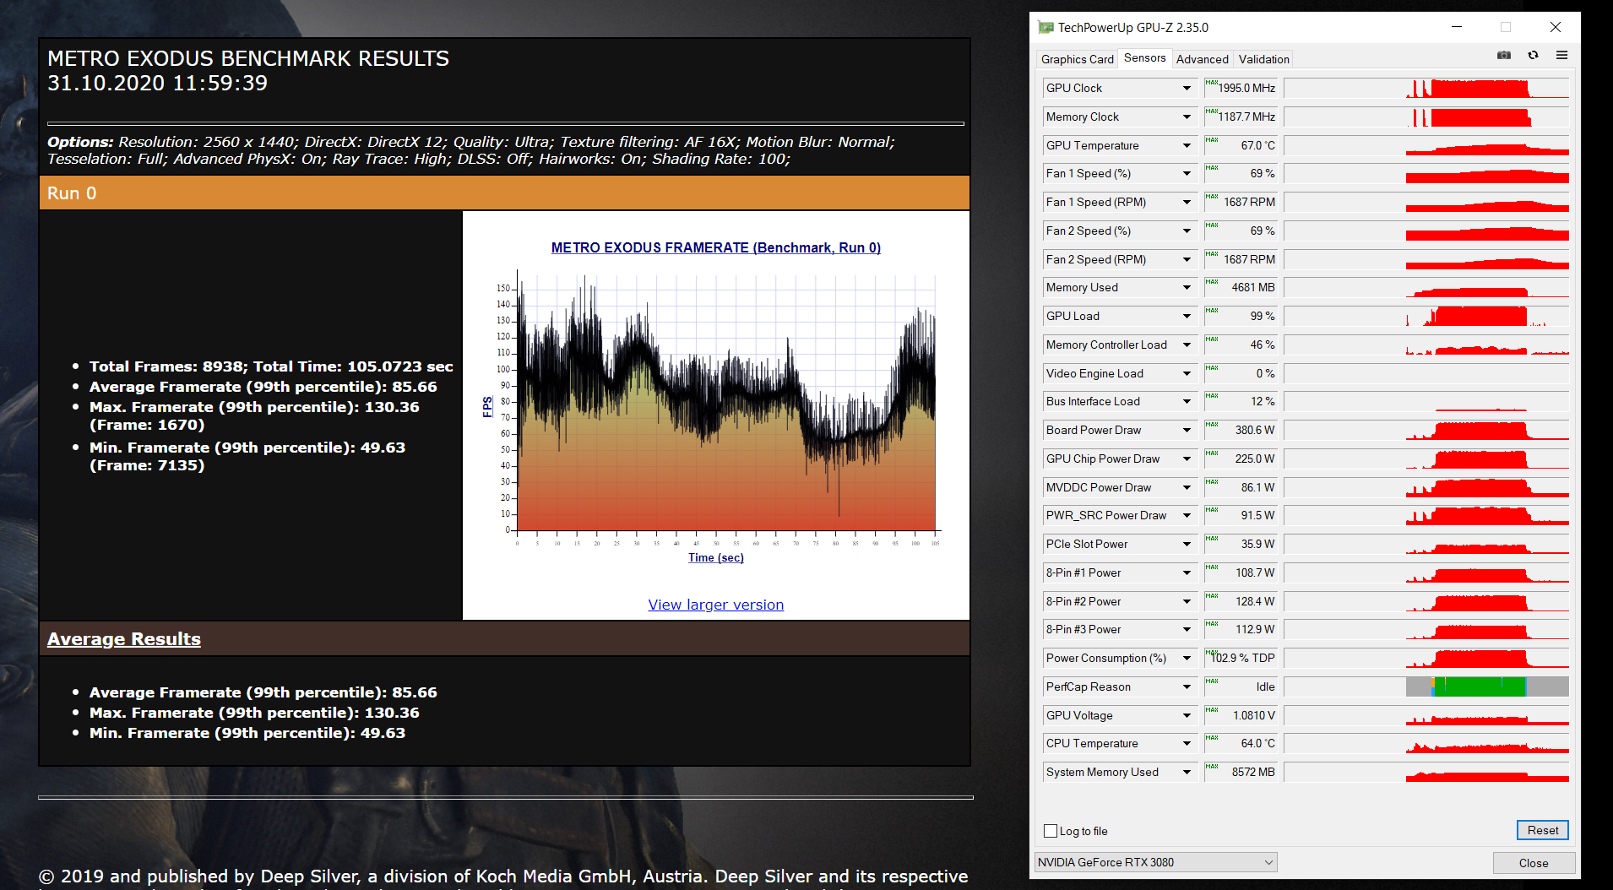
Task: Open the GPU Chip Power Draw dropdown
Action: coord(1187,459)
